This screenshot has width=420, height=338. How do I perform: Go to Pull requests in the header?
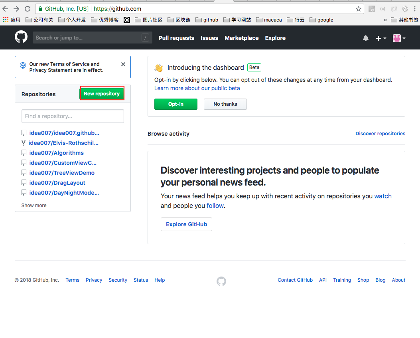pos(176,38)
